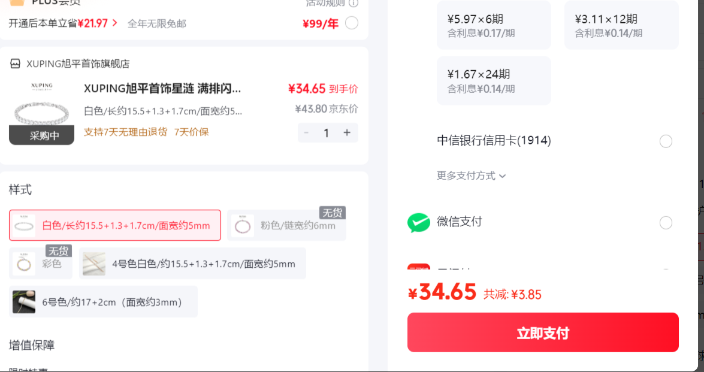Select the 白色/长约15.5+1.3+1.7cm style option
Image resolution: width=704 pixels, height=372 pixels.
[115, 225]
